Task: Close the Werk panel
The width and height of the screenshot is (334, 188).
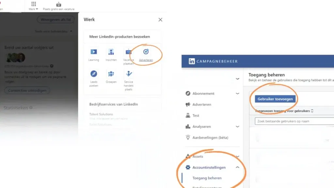Action: [x=160, y=20]
